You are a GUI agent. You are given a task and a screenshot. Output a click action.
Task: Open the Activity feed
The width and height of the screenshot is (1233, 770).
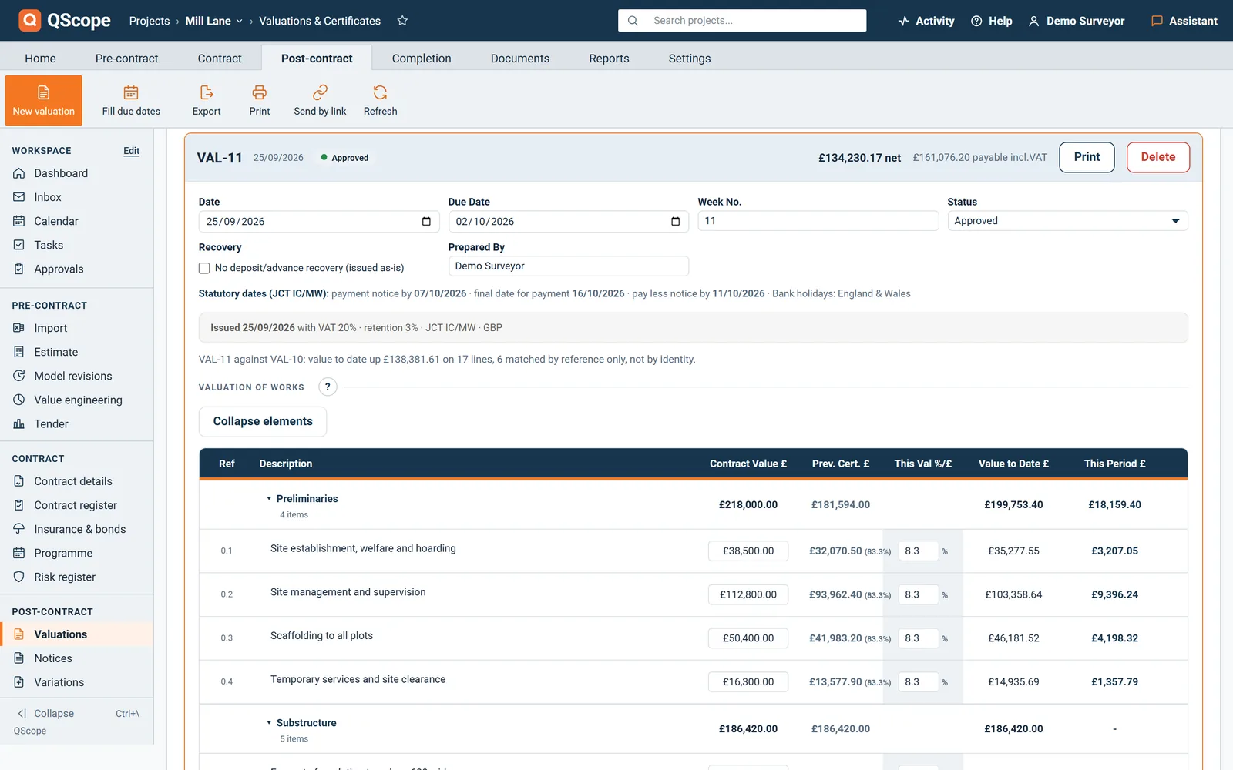coord(926,21)
